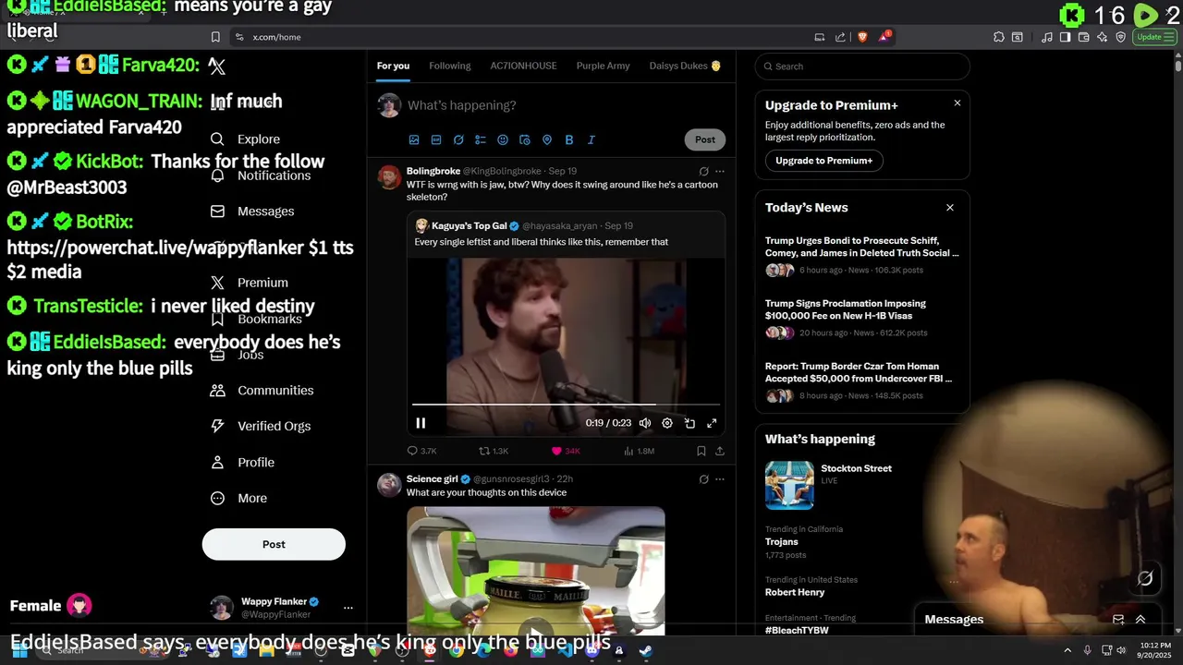Open Explore from the sidebar

coord(246,139)
